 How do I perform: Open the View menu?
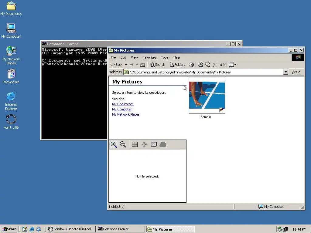(134, 57)
